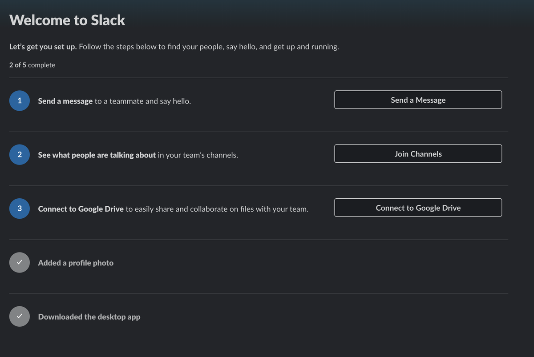
Task: Click bold "Connect to Google Drive" step label
Action: [81, 209]
